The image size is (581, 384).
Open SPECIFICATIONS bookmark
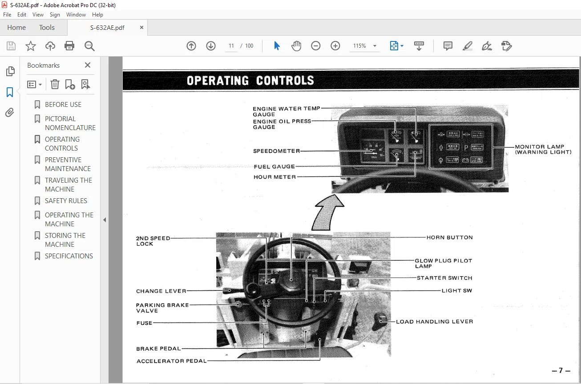point(69,256)
